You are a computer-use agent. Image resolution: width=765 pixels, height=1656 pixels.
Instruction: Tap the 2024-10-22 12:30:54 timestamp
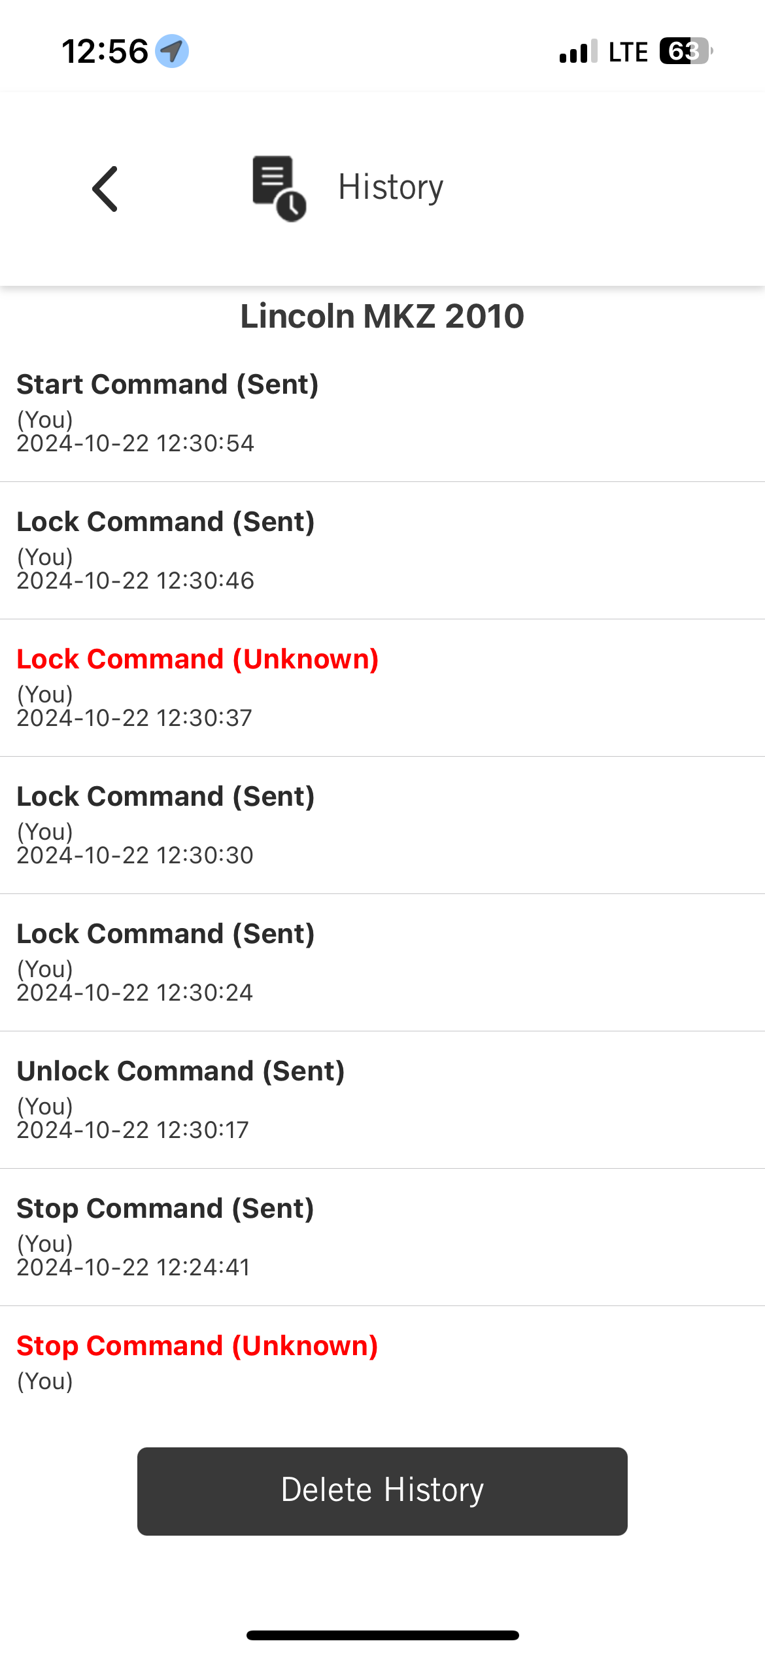point(135,443)
